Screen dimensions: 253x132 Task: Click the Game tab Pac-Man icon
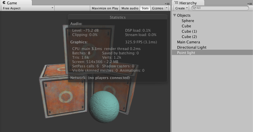4,3
